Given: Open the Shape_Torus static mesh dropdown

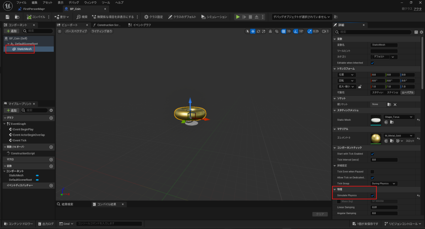Looking at the screenshot, I should [399, 117].
